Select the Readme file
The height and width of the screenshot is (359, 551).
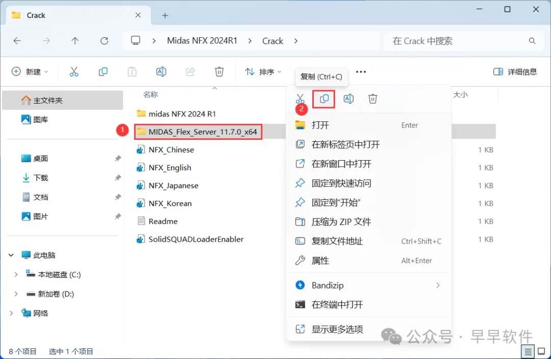(x=157, y=221)
